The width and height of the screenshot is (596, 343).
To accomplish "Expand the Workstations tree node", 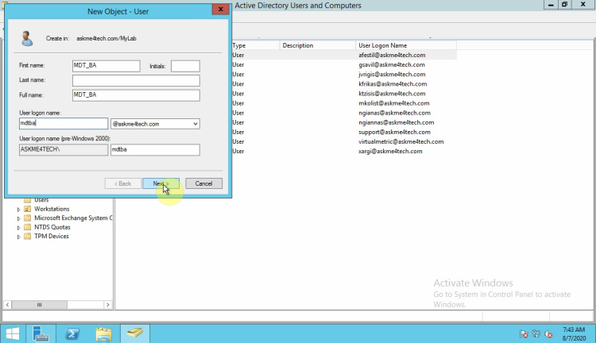I will pos(18,209).
